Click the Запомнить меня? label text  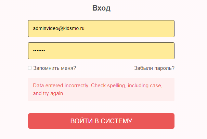coord(54,68)
